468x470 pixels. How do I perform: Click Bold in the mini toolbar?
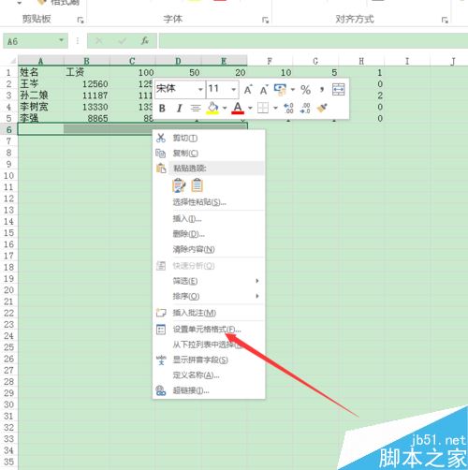[162, 109]
